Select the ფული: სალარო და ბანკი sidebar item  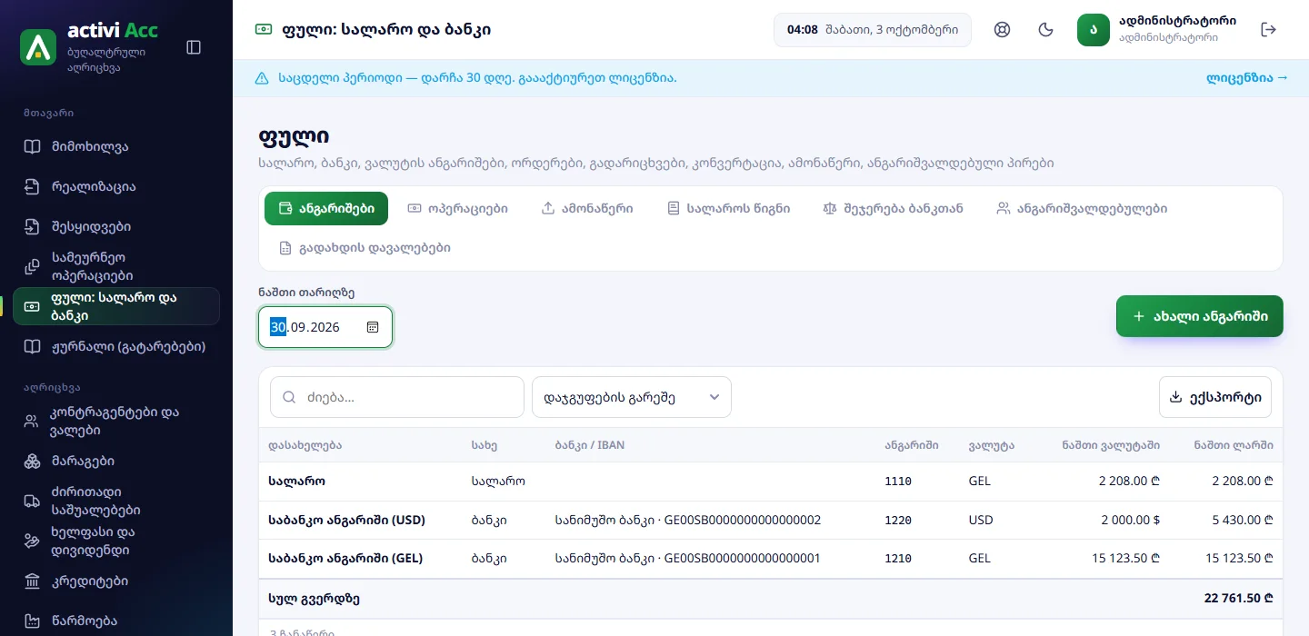pyautogui.click(x=116, y=306)
